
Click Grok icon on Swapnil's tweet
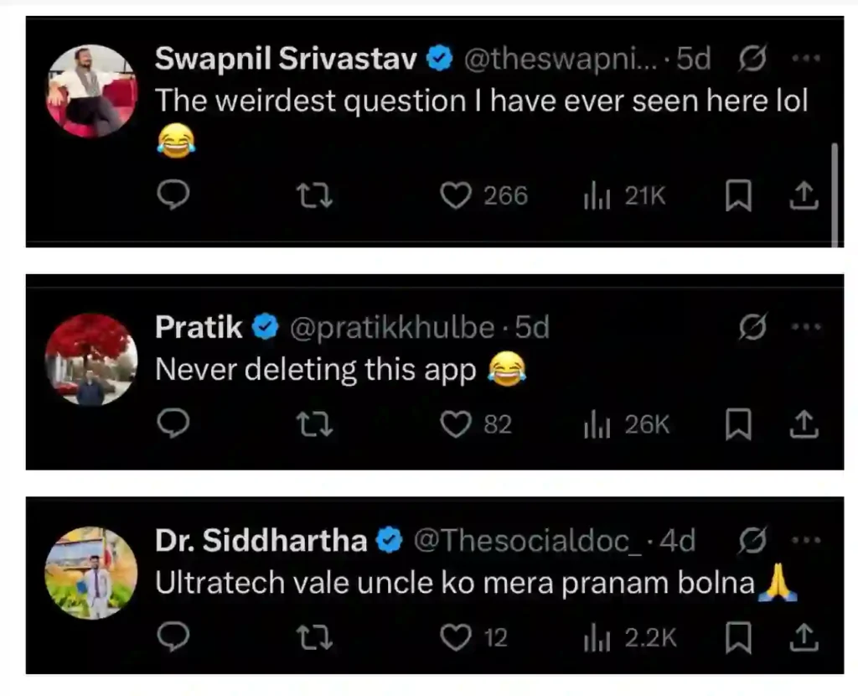point(752,58)
